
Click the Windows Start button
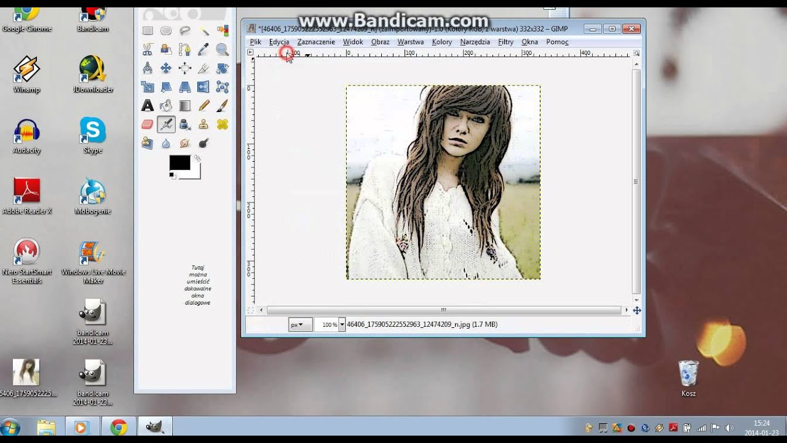[10, 427]
